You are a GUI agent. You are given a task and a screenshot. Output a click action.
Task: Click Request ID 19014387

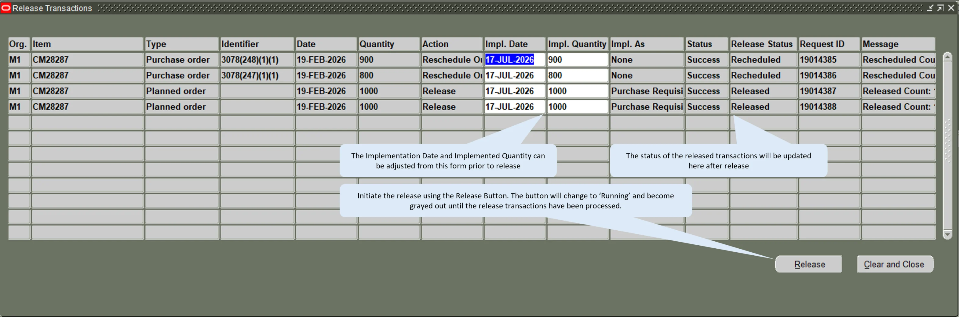click(x=830, y=91)
